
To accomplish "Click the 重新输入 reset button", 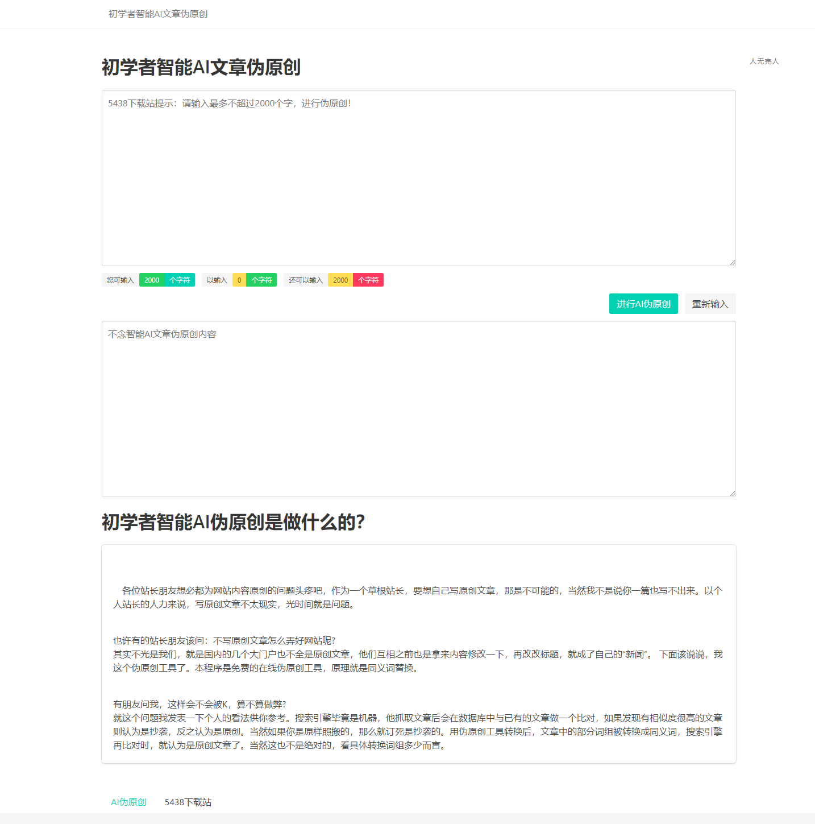I will (x=710, y=304).
